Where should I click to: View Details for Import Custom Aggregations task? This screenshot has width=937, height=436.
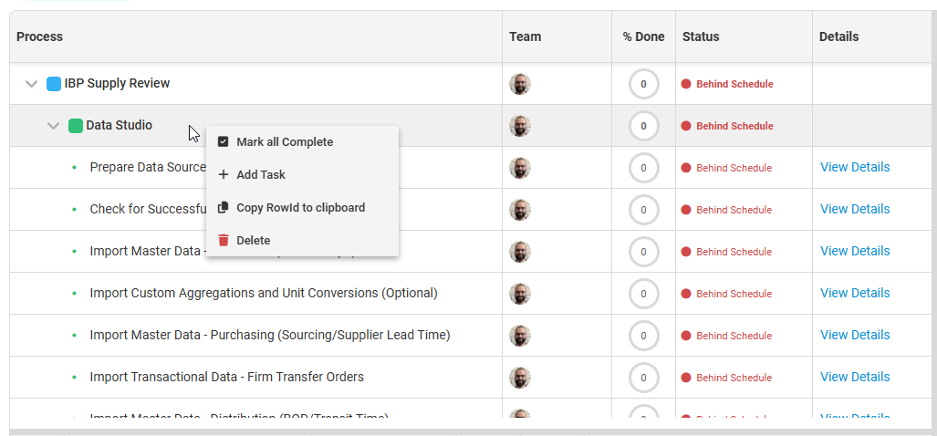pyautogui.click(x=855, y=293)
